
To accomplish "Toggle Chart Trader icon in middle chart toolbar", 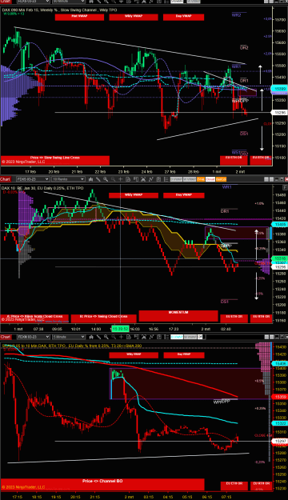I will point(135,179).
